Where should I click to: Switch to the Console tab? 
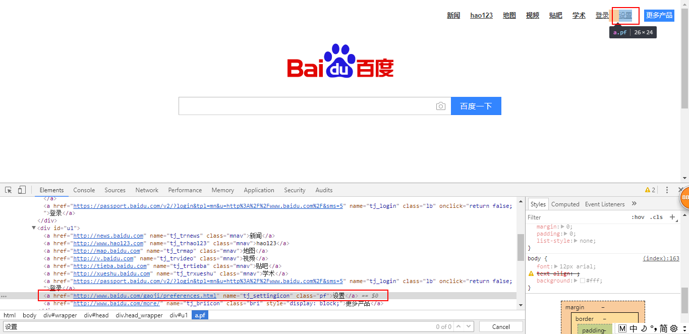click(84, 190)
